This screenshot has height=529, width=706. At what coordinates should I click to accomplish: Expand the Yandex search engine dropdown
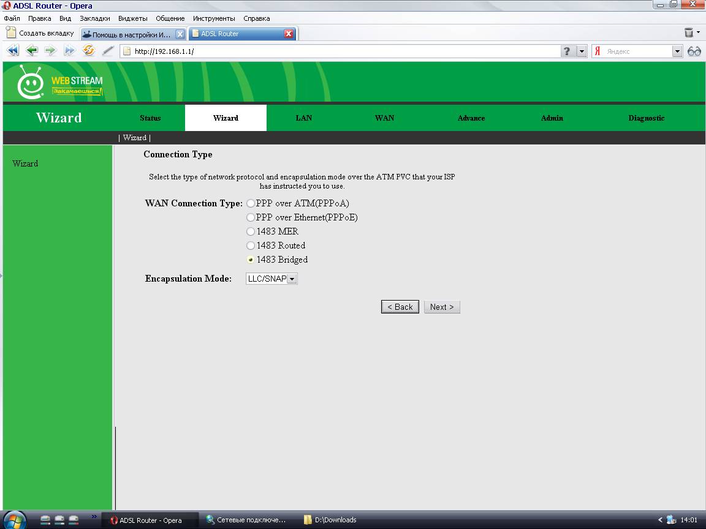pyautogui.click(x=677, y=51)
